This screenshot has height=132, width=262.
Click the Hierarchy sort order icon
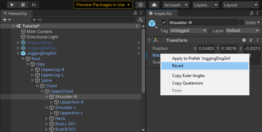pos(141,20)
